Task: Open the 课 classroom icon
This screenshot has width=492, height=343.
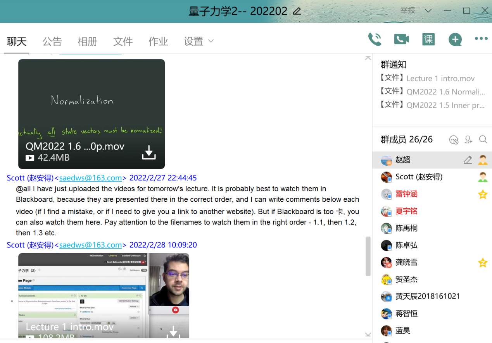Action: [x=428, y=39]
